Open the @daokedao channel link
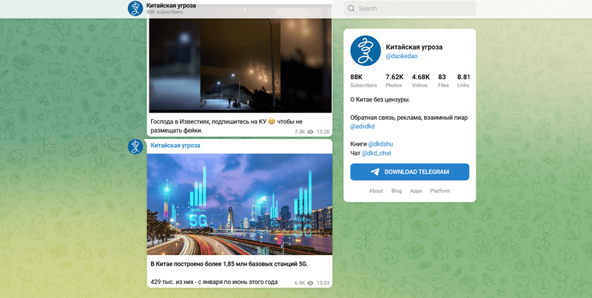This screenshot has height=298, width=592. pos(401,56)
